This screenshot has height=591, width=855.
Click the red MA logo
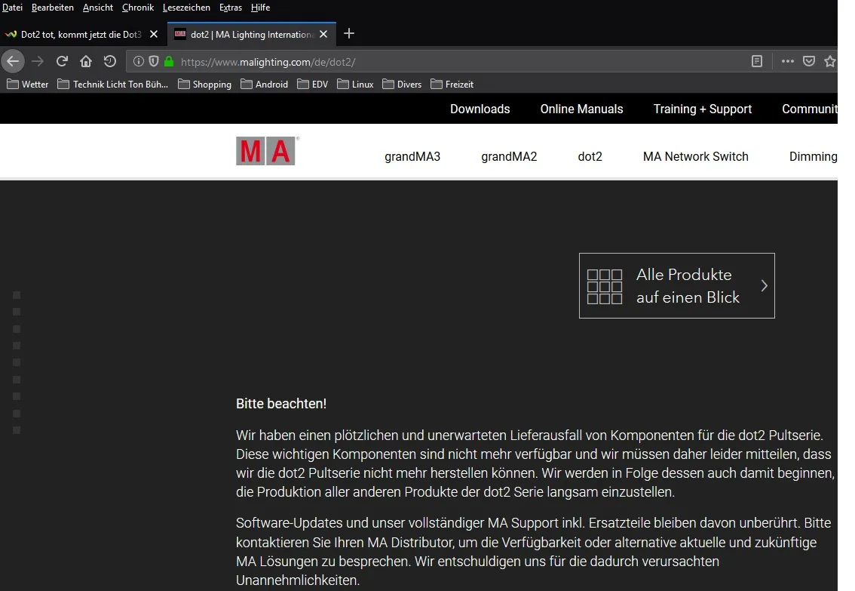[x=265, y=151]
